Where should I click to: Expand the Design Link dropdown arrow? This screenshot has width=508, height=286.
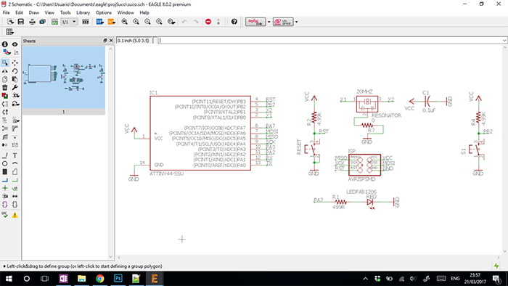point(269,22)
